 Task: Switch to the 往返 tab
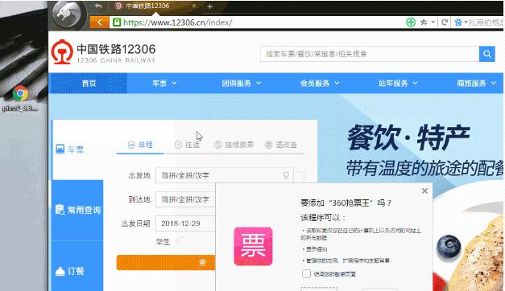187,145
